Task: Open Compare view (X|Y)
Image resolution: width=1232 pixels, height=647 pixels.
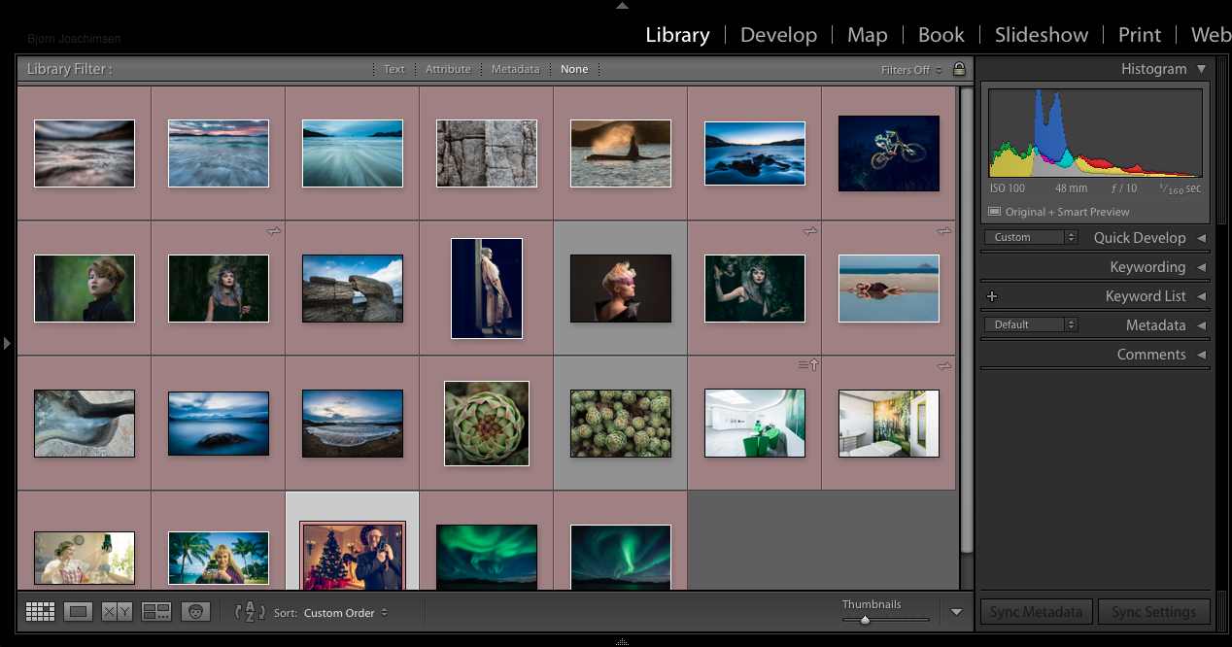Action: pyautogui.click(x=117, y=612)
